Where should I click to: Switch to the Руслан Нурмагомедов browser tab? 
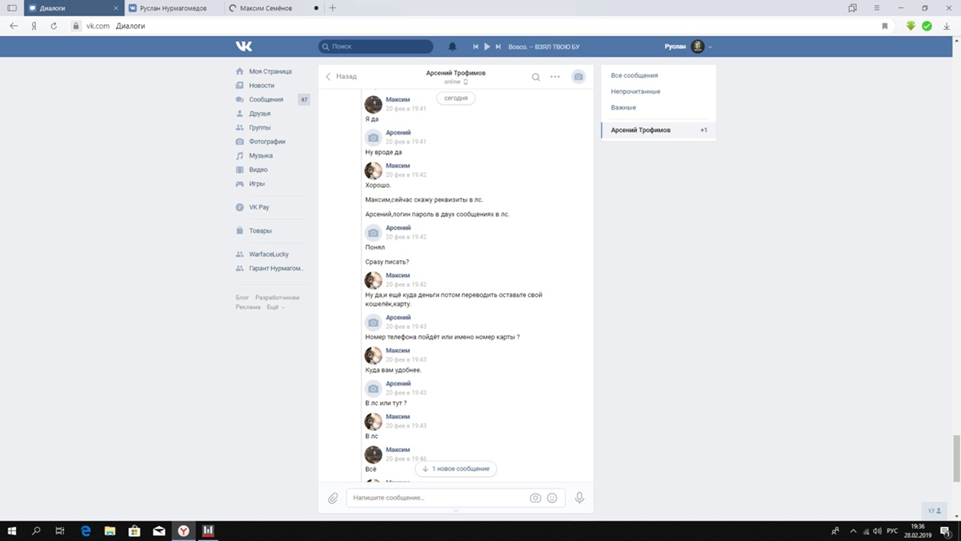coord(173,8)
